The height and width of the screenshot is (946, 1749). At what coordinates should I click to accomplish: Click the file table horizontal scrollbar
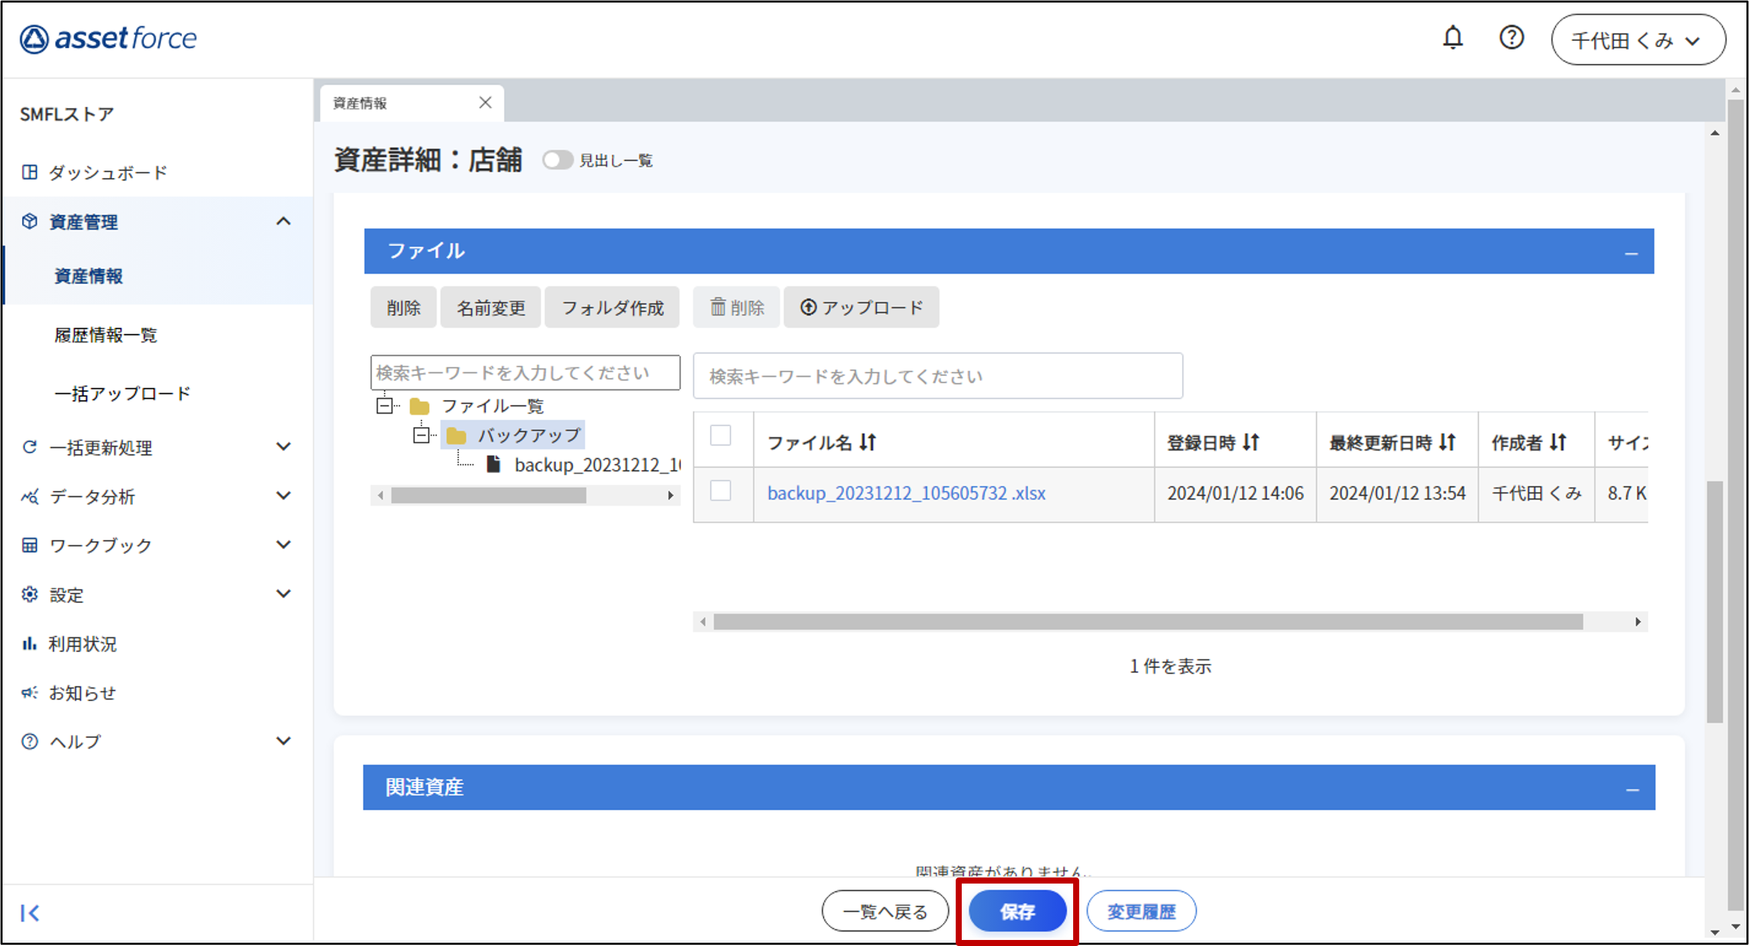[x=1148, y=622]
